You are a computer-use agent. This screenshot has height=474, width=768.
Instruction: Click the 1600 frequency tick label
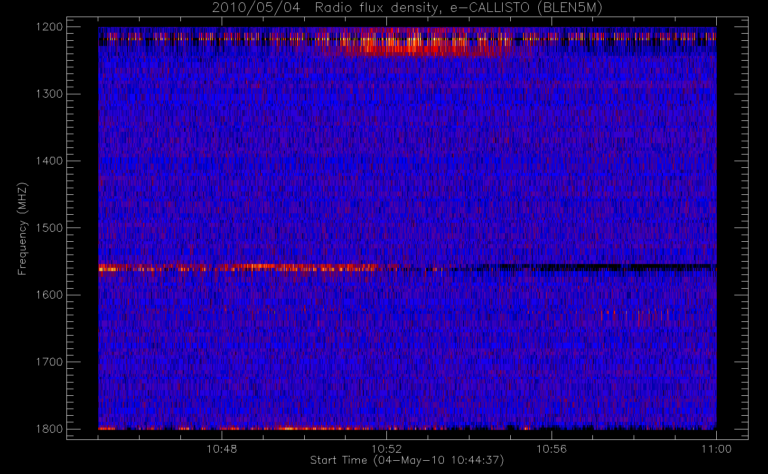point(49,295)
